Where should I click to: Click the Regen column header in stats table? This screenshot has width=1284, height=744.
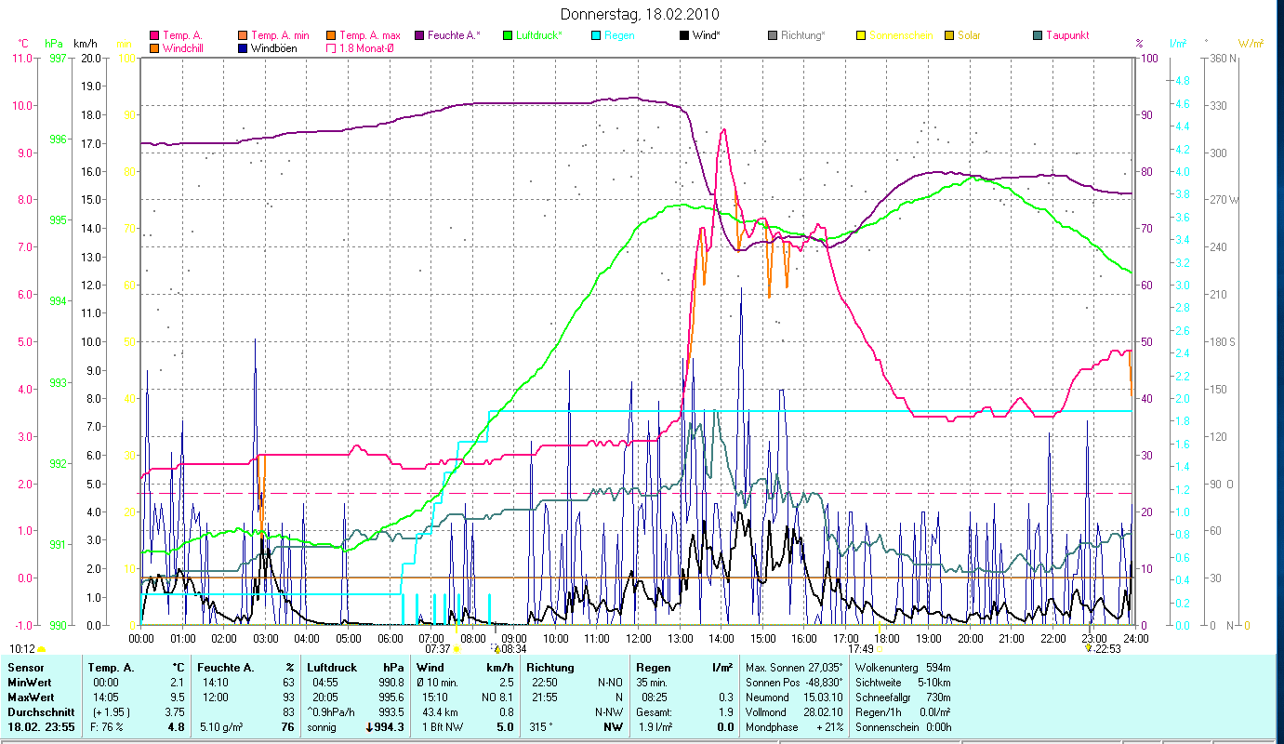pyautogui.click(x=652, y=668)
